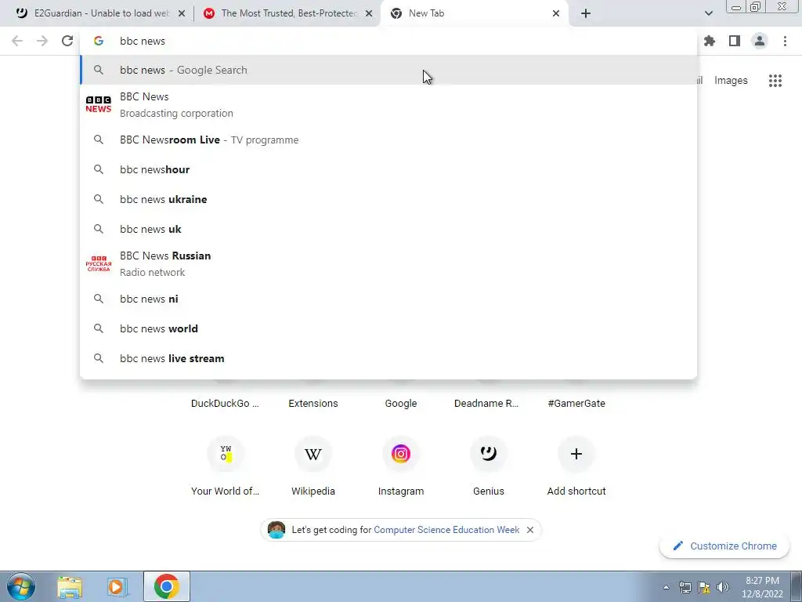Open the Genius shortcut icon
This screenshot has height=602, width=802.
[489, 454]
